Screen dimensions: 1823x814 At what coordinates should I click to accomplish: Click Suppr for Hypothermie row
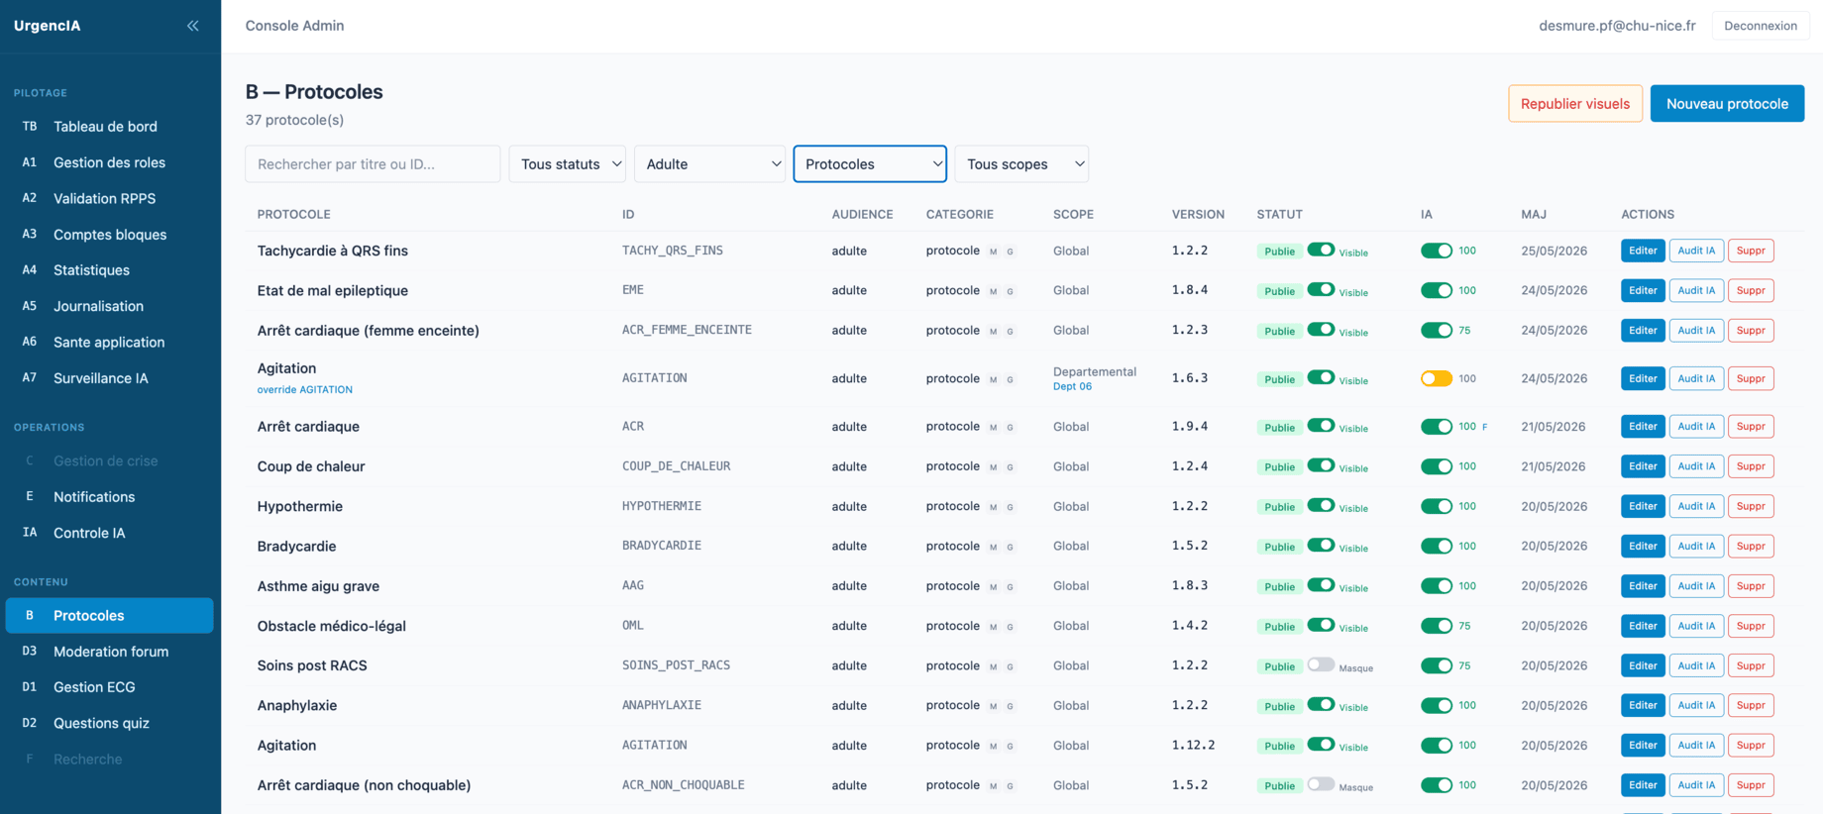(x=1751, y=507)
